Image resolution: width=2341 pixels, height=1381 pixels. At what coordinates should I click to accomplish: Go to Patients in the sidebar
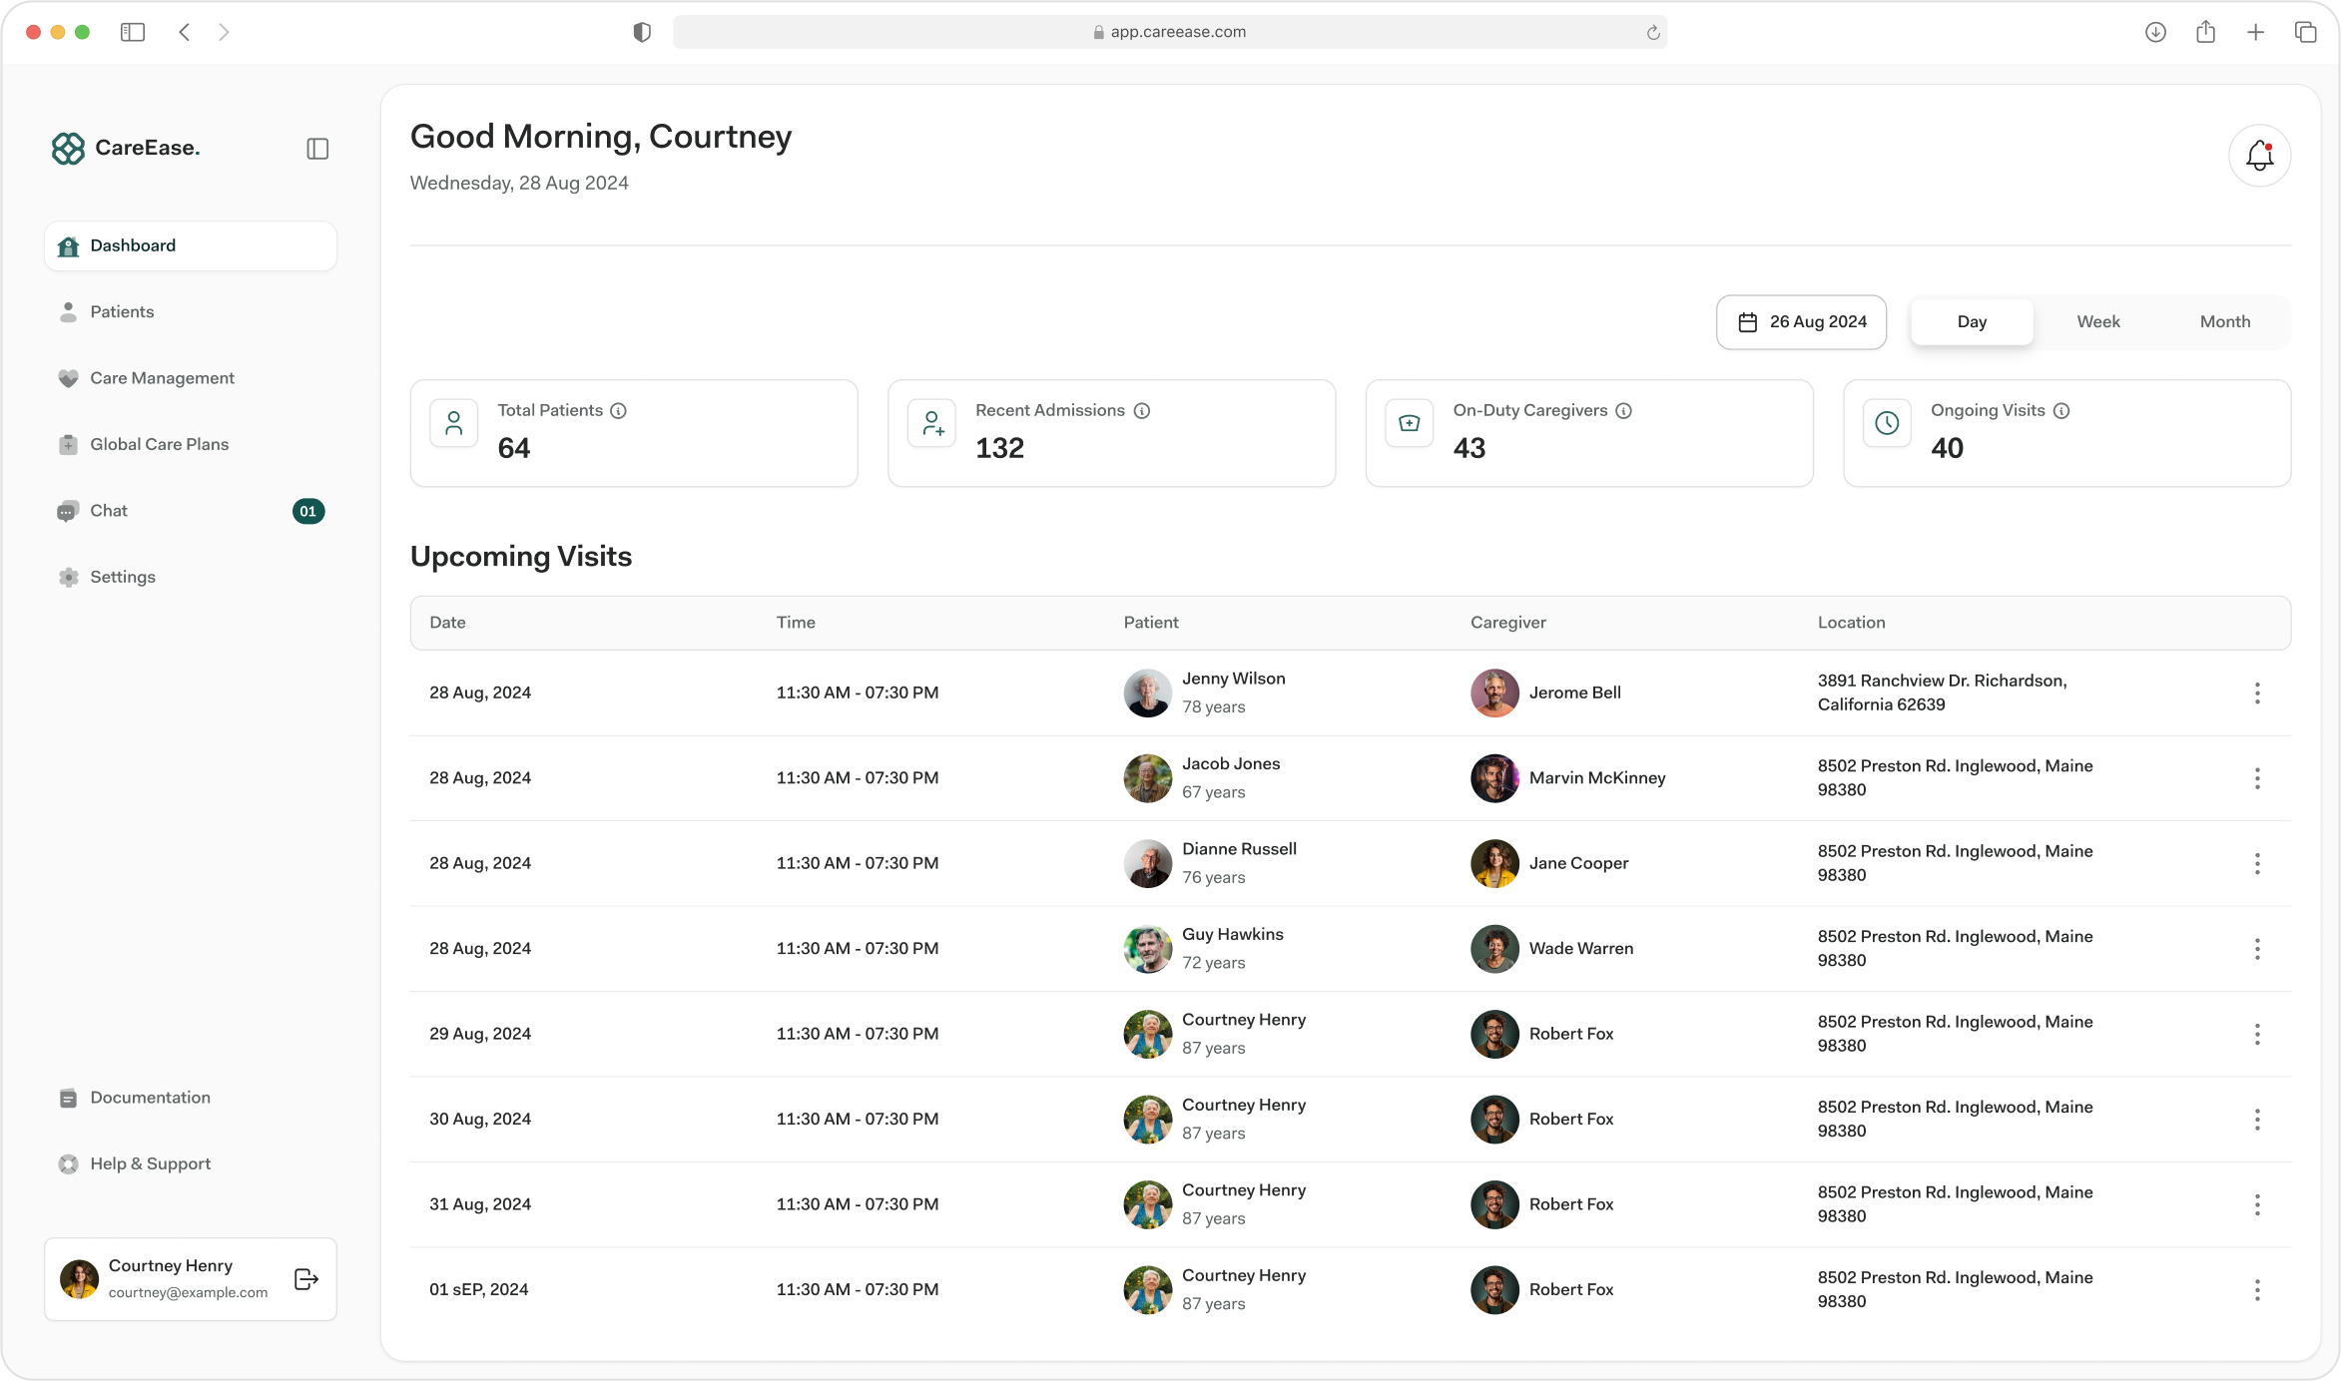[x=191, y=312]
